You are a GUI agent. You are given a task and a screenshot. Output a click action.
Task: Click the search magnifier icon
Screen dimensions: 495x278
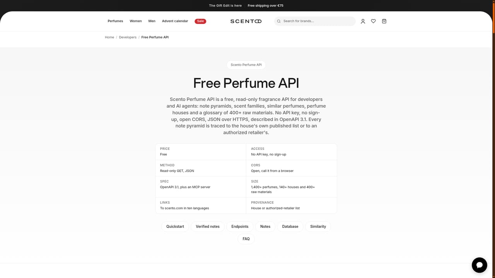[x=279, y=21]
